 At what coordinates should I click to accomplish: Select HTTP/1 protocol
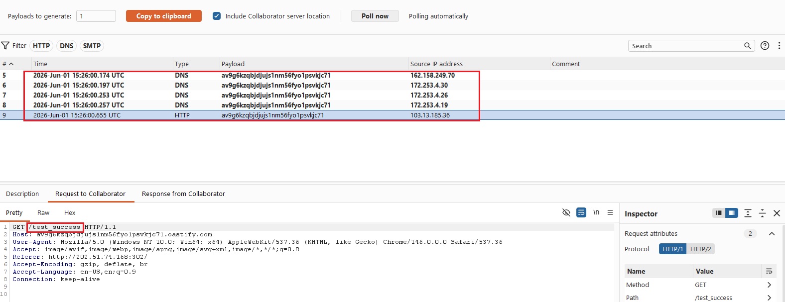(x=672, y=249)
